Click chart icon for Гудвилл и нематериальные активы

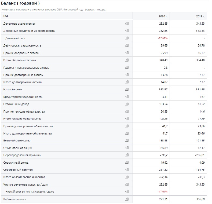coord(127,67)
